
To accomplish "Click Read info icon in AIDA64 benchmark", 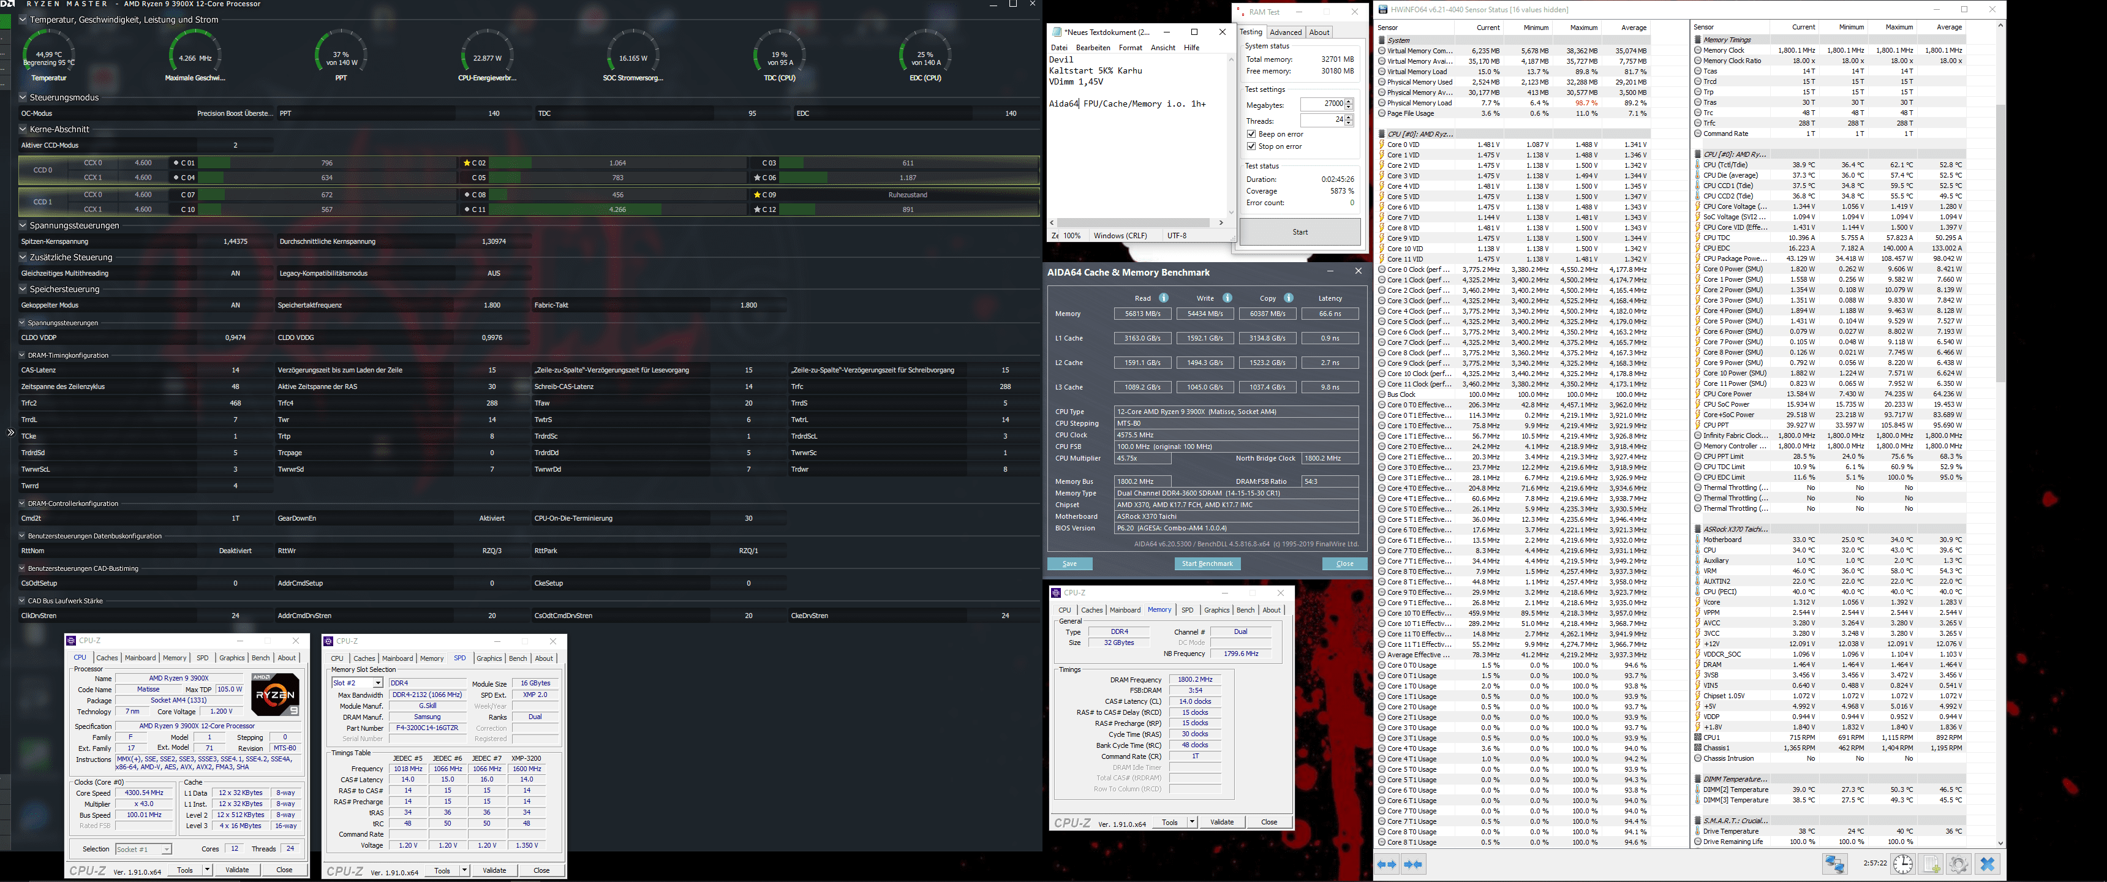I will [1163, 298].
